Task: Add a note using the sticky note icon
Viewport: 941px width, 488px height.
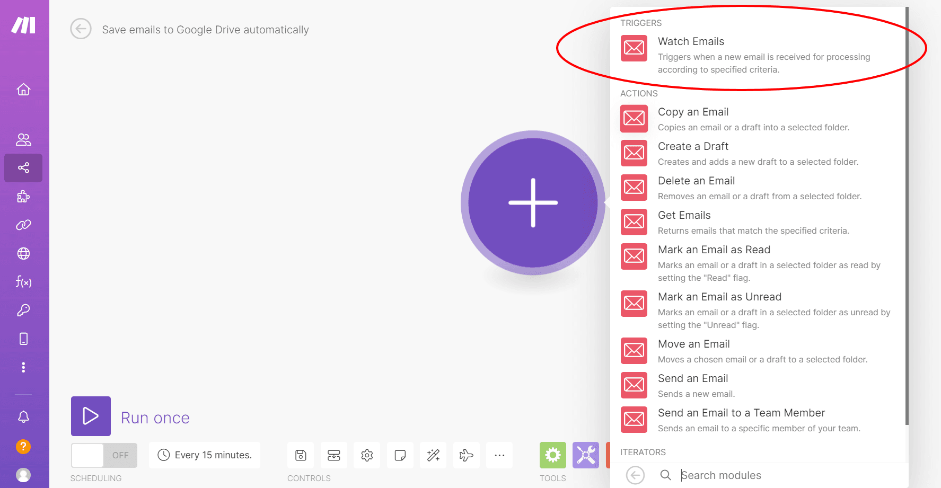Action: 400,455
